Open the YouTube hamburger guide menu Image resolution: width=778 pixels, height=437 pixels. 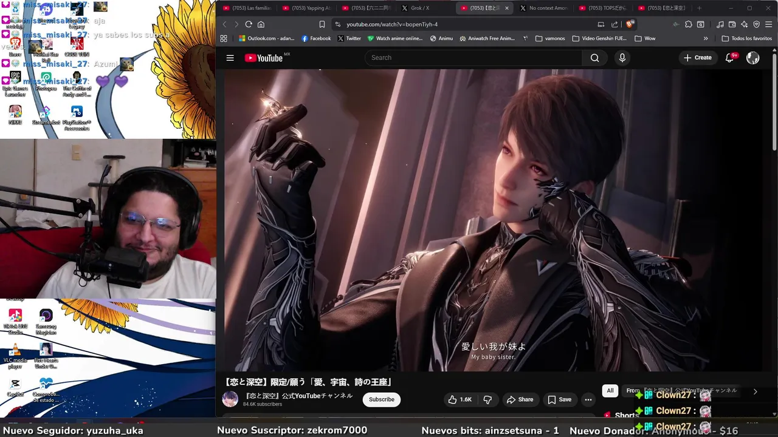point(230,58)
